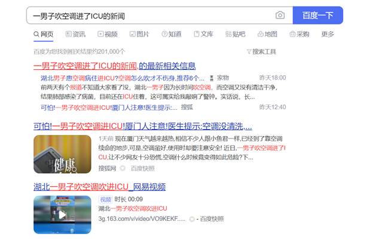Screen dimensions: 366x240
Task: Open the 采购 tab
Action: [299, 34]
